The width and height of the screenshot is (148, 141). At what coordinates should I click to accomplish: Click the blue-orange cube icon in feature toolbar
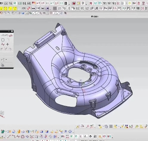point(47,131)
